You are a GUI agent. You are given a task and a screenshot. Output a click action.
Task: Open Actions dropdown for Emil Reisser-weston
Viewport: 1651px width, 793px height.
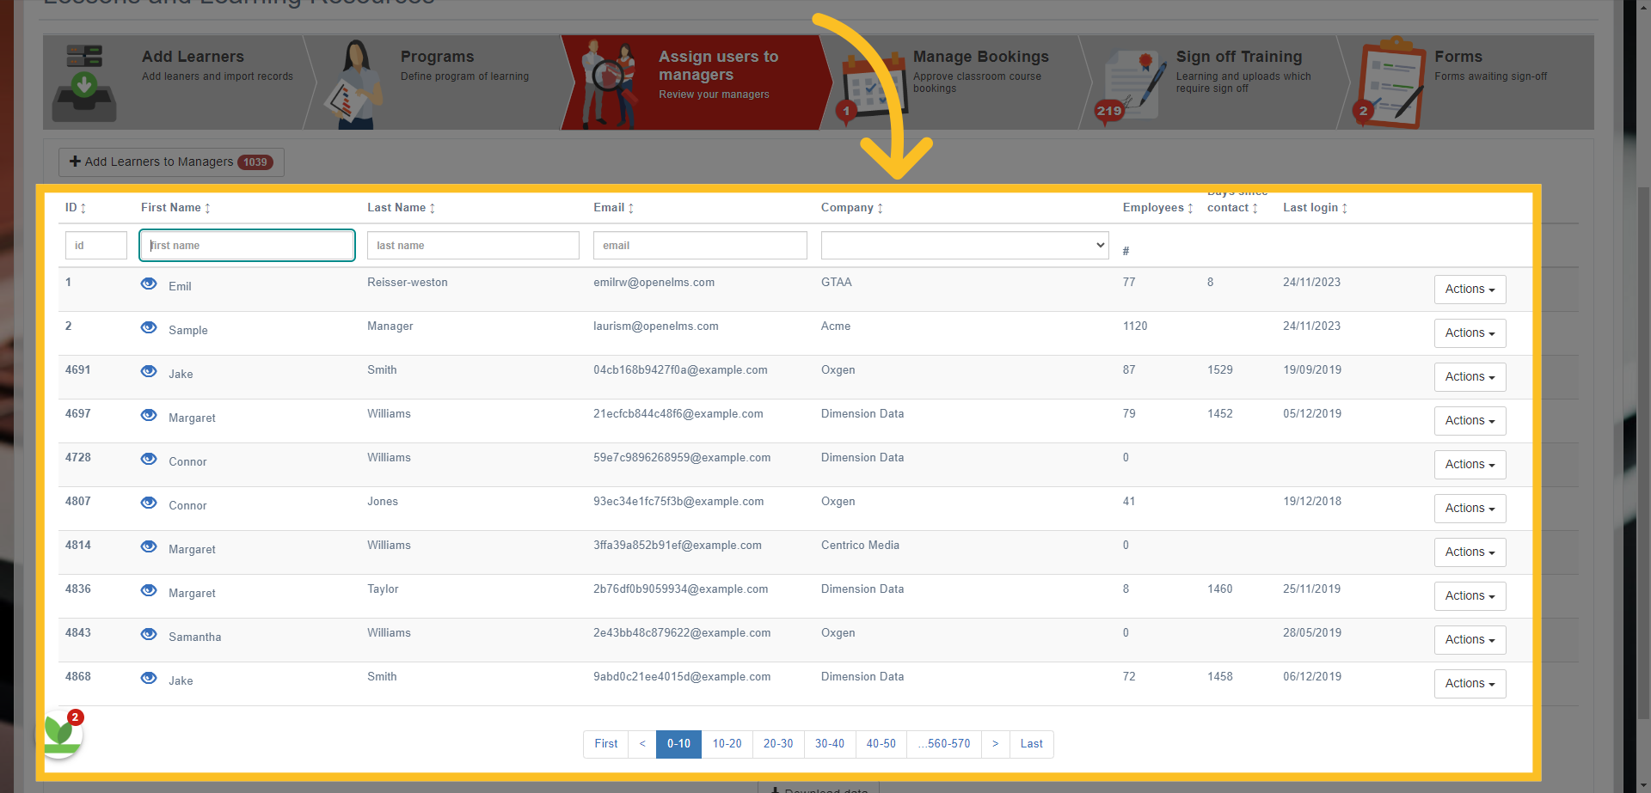pyautogui.click(x=1470, y=290)
